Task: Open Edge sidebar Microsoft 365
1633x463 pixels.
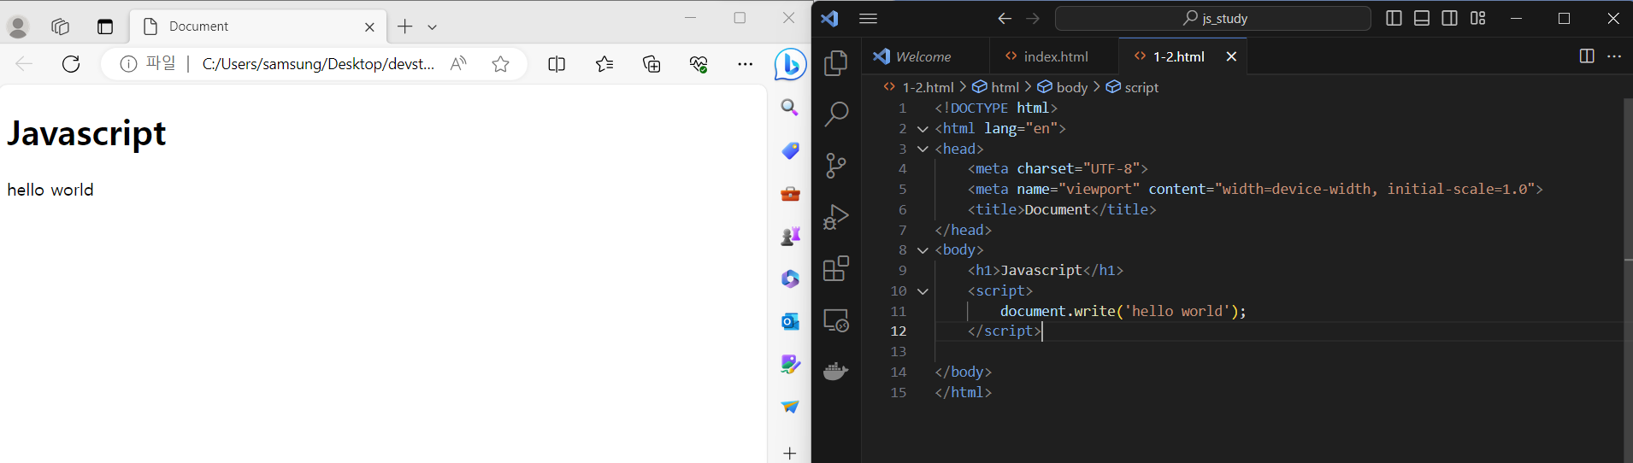Action: pyautogui.click(x=790, y=278)
